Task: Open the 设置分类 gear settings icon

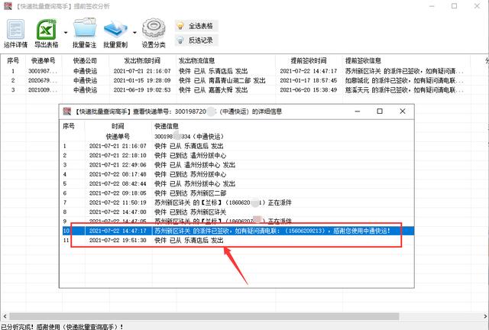Action: (154, 34)
